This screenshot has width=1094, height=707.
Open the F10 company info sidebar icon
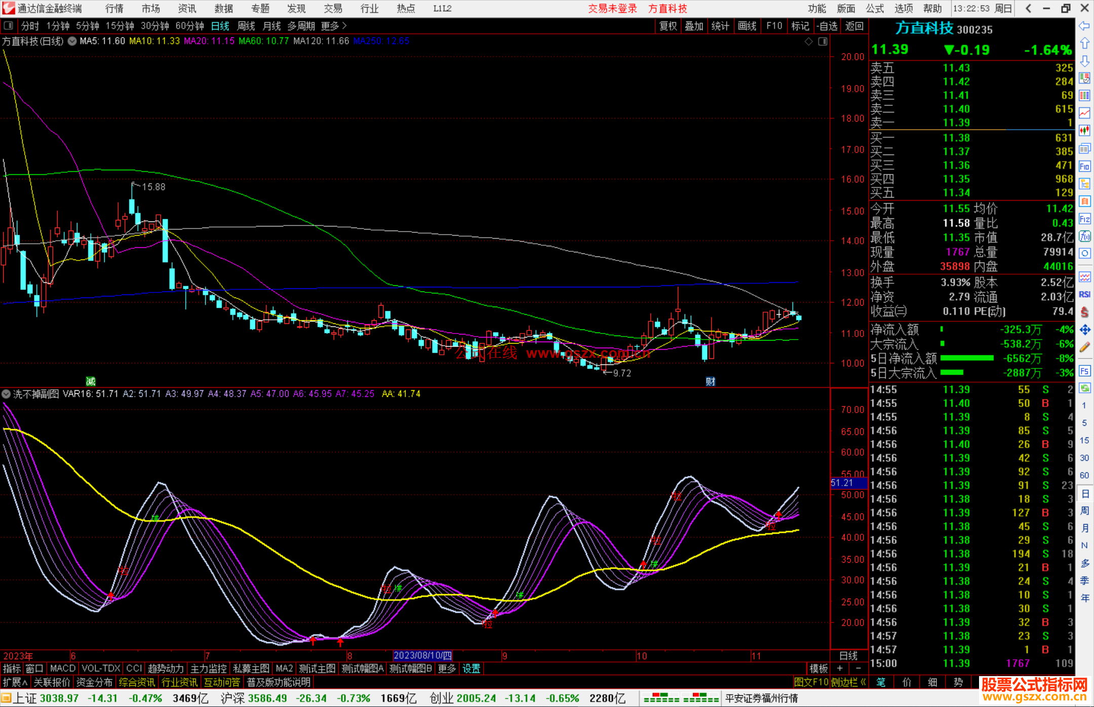[1084, 166]
